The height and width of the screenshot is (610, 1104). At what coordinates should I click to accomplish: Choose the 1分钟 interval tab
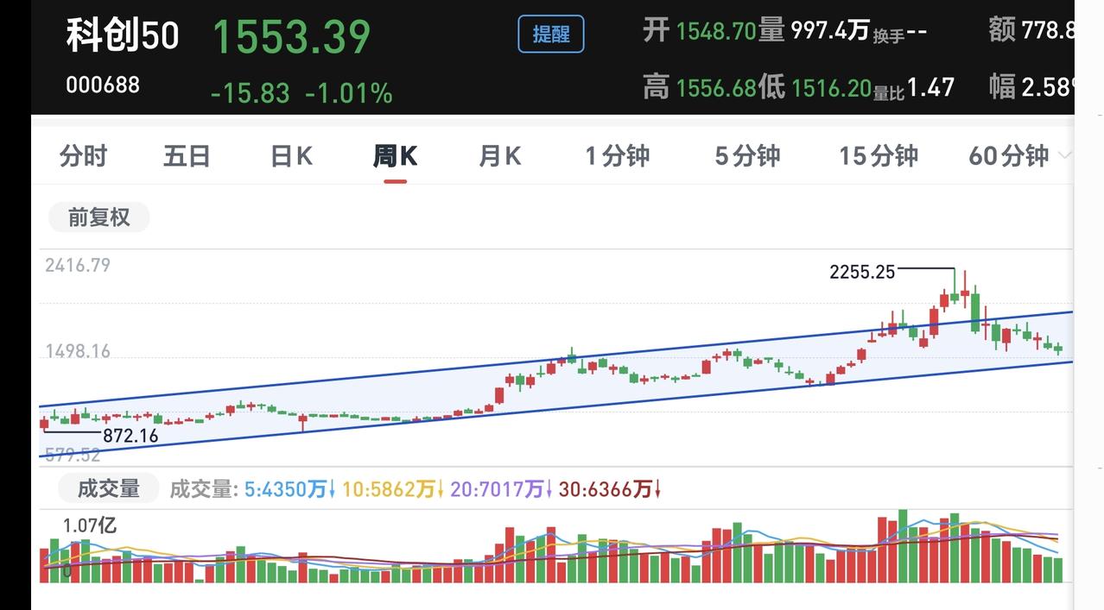coord(618,156)
